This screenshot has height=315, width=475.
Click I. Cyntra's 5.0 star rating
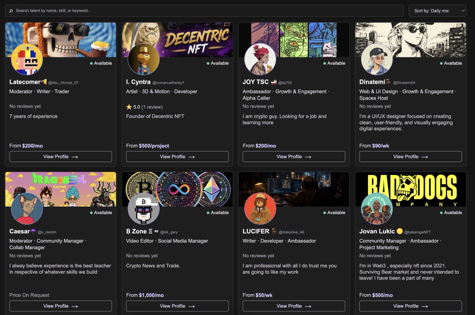pyautogui.click(x=133, y=107)
